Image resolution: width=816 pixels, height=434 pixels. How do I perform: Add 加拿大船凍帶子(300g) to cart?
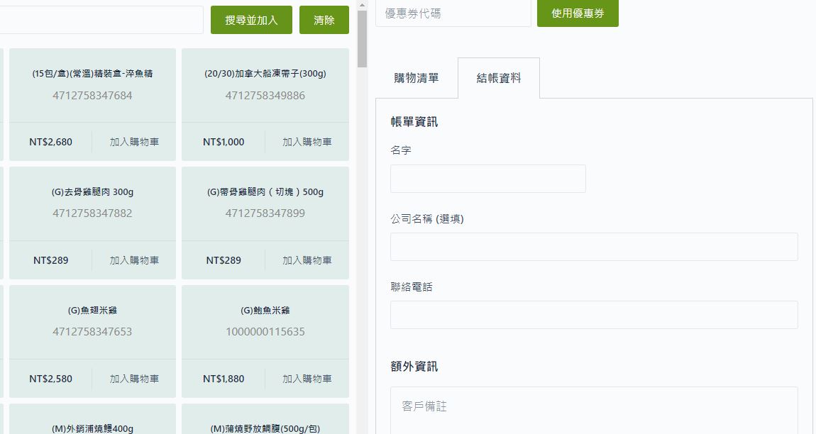[307, 142]
